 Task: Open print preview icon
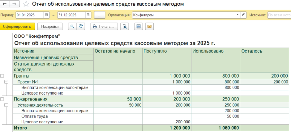[x=125, y=27]
